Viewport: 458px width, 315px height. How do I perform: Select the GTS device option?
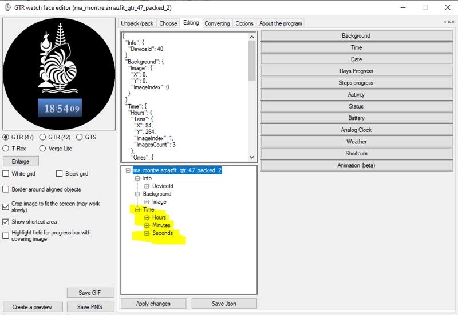(x=80, y=137)
